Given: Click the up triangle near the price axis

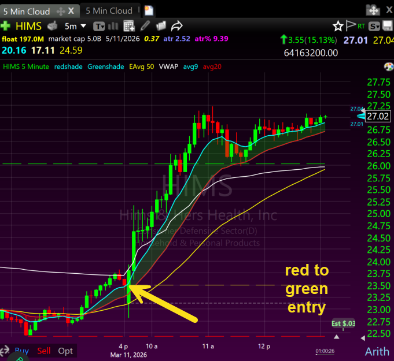Looking at the screenshot, I should 337,337.
